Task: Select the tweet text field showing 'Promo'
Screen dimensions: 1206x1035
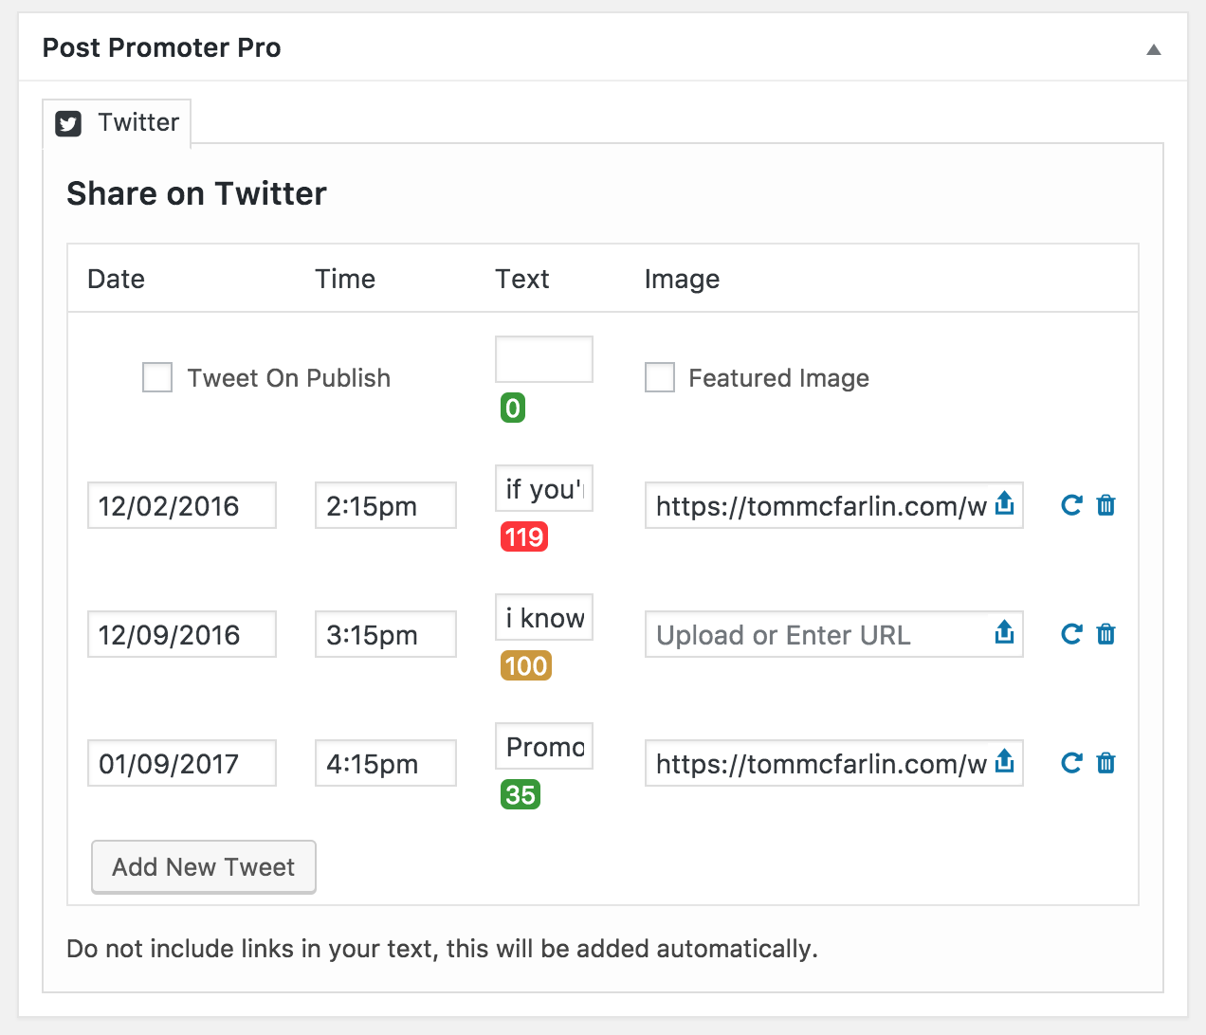Action: pos(543,746)
